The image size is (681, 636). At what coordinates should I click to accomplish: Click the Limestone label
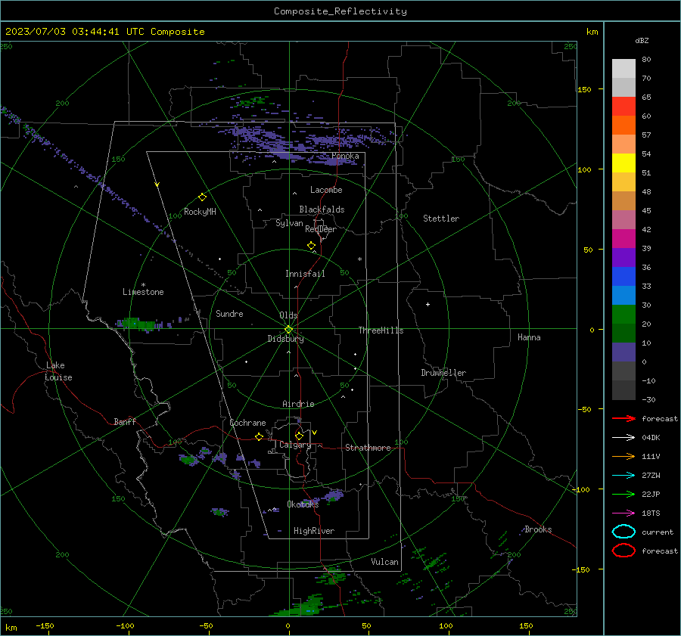(143, 292)
